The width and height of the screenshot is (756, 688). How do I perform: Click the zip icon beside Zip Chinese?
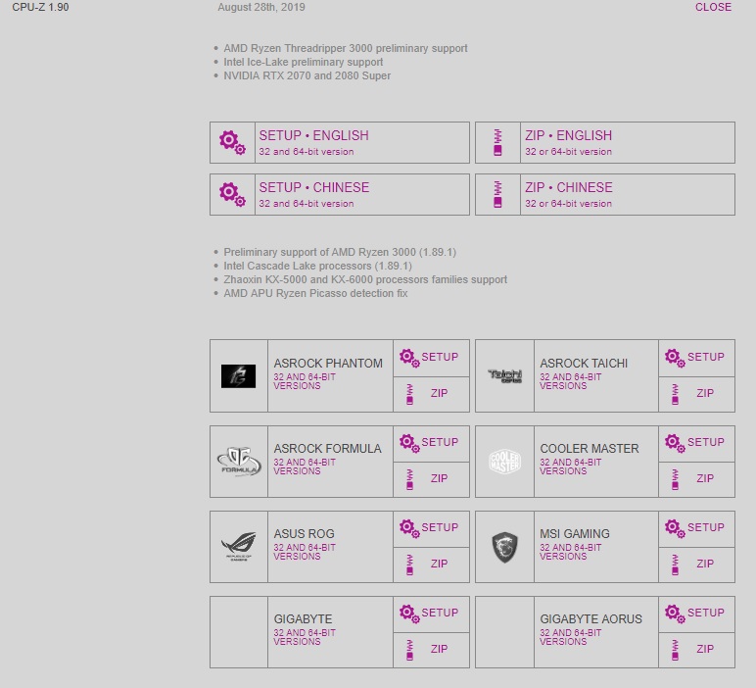498,194
